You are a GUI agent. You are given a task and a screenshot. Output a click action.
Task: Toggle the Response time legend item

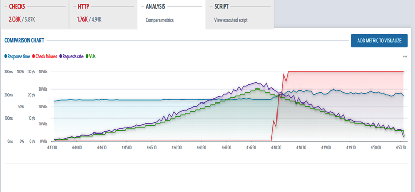17,56
